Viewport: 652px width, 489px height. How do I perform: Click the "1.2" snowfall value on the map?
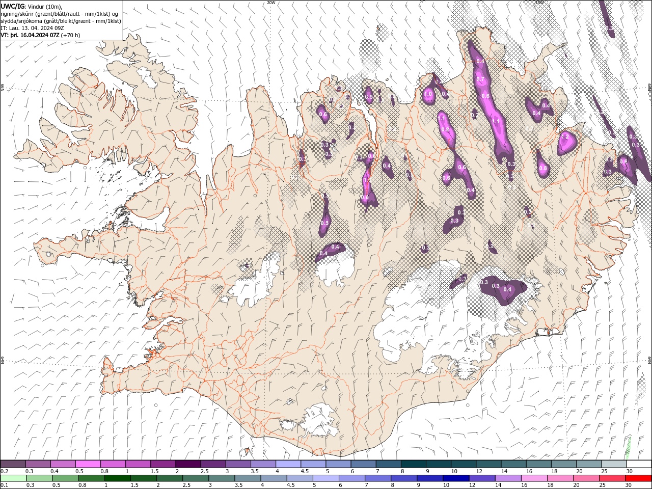point(564,137)
